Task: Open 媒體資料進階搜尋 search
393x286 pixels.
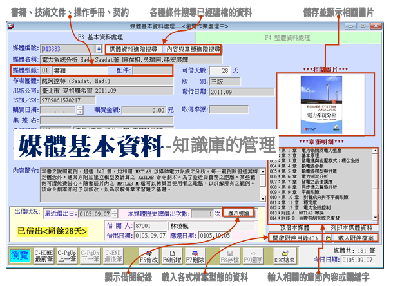Action: pyautogui.click(x=133, y=49)
